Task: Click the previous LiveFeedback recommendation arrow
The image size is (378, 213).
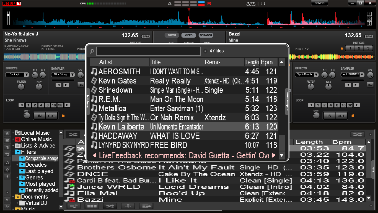Action: point(94,155)
